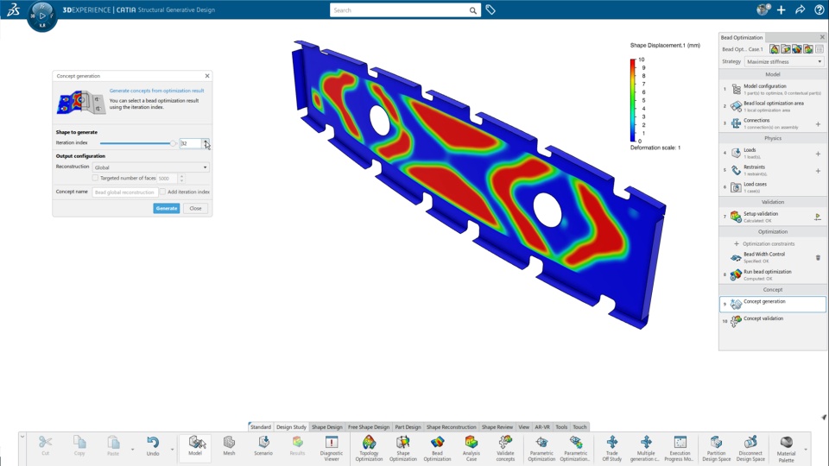The image size is (829, 466).
Task: Open Setup validation step
Action: [x=767, y=216]
